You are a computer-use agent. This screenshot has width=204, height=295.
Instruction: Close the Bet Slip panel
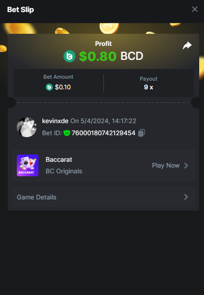[x=195, y=9]
